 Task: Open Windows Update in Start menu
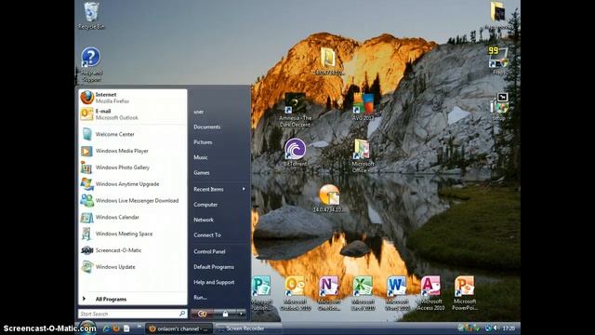(132, 267)
